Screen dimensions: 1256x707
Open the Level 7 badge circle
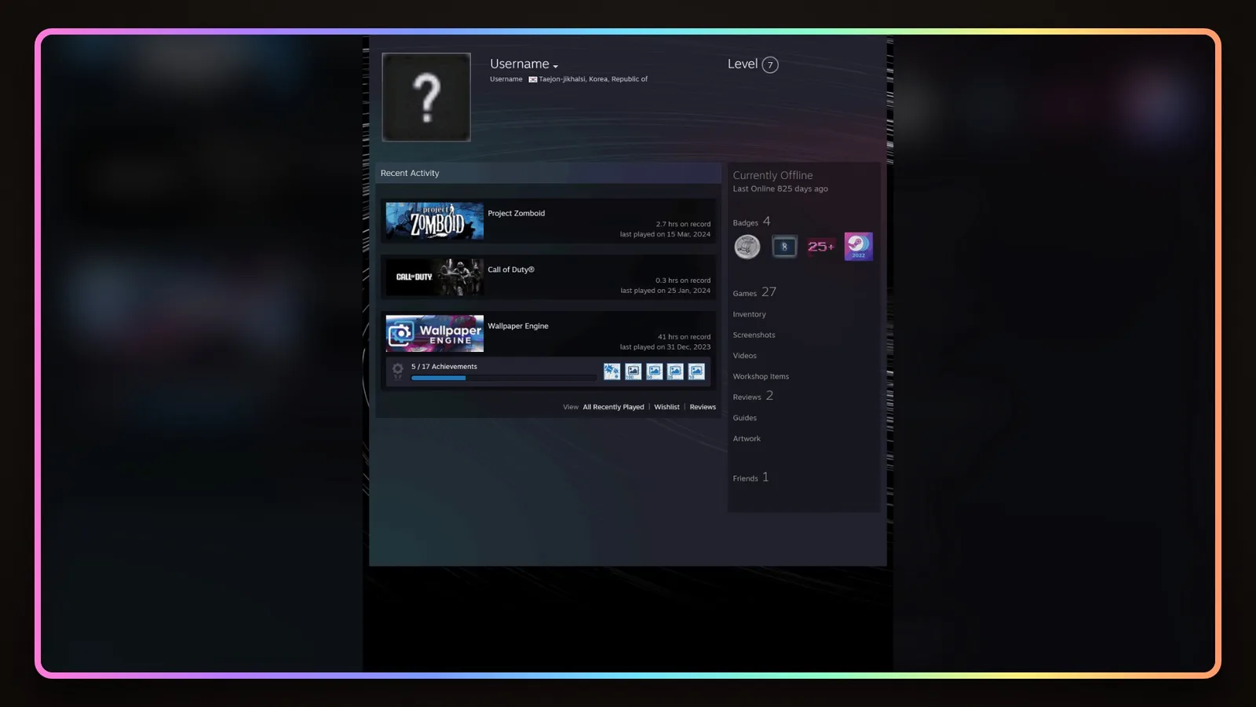(770, 64)
